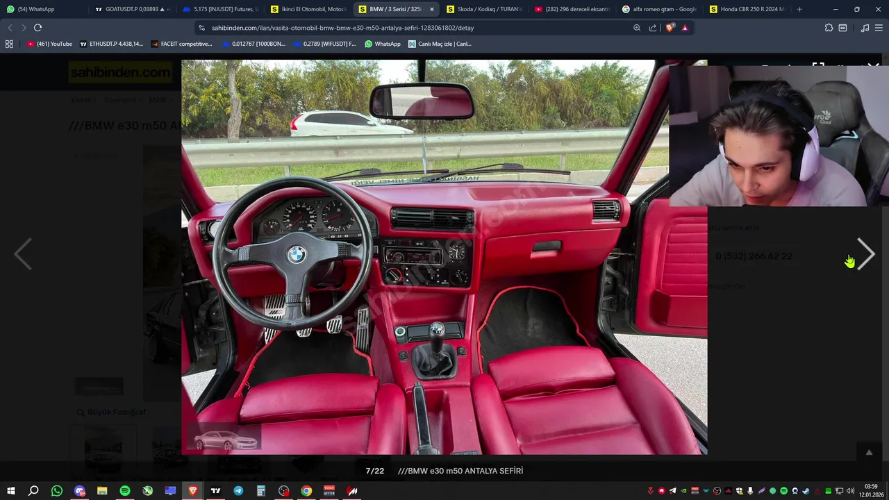Viewport: 889px width, 500px height.
Task: Switch to the INJUSDT Futures tab
Action: 220,9
